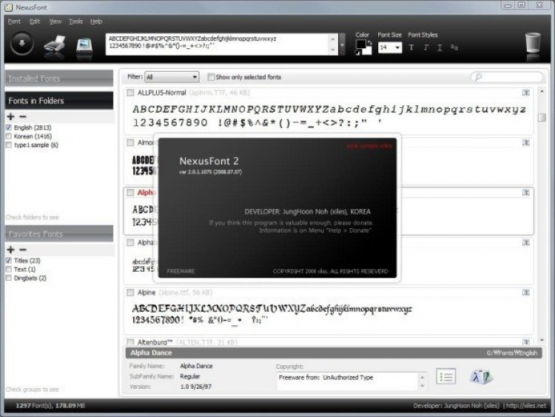Click the search magnifier icon
The width and height of the screenshot is (555, 417).
click(x=478, y=76)
